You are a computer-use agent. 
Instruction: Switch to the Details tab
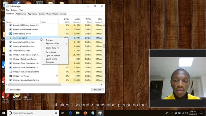pos(55,14)
